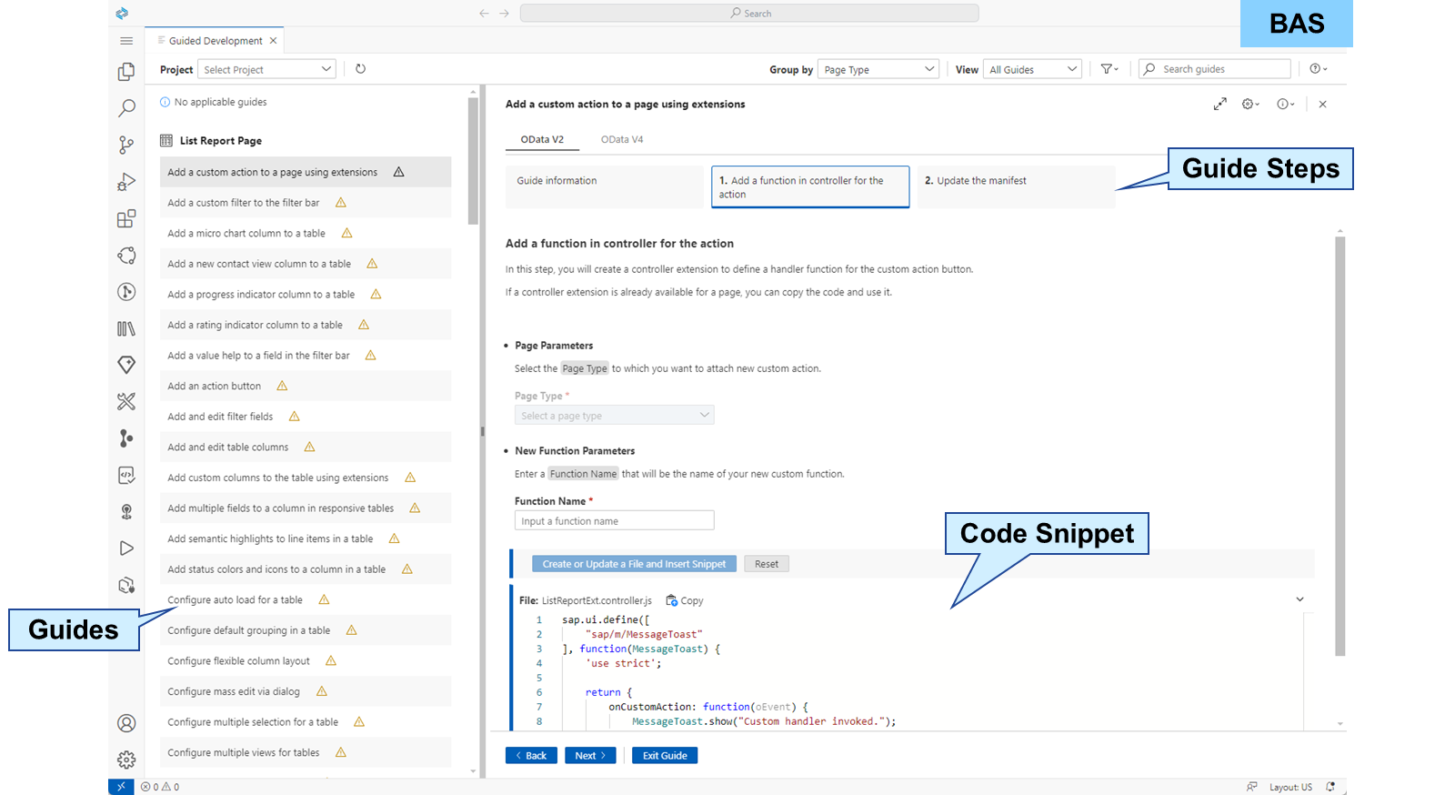
Task: Open the Source Control view
Action: (126, 145)
